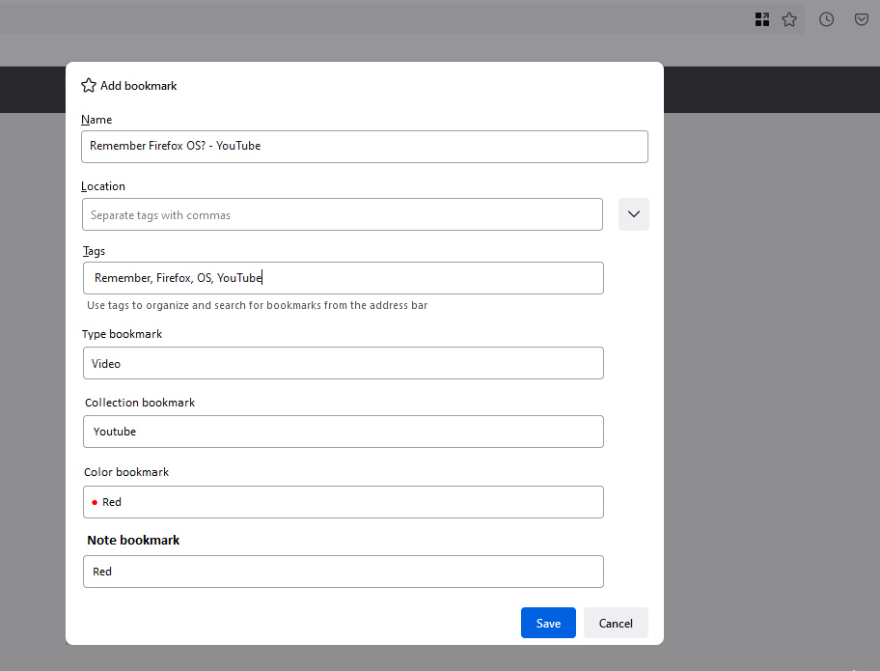Click the tags hint text about address bar
Viewport: 880px width, 671px height.
tap(257, 305)
